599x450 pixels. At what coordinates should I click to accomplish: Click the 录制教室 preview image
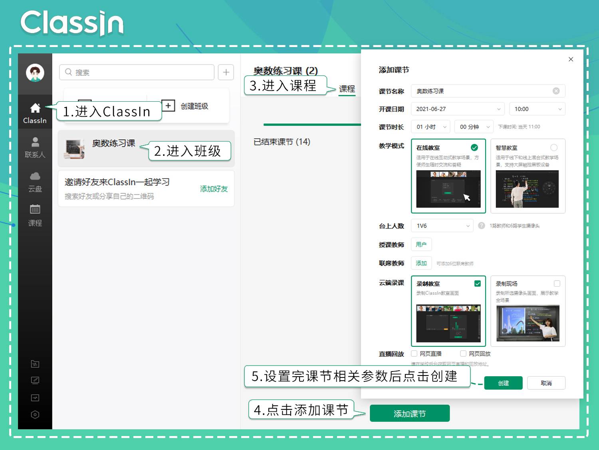(x=448, y=324)
